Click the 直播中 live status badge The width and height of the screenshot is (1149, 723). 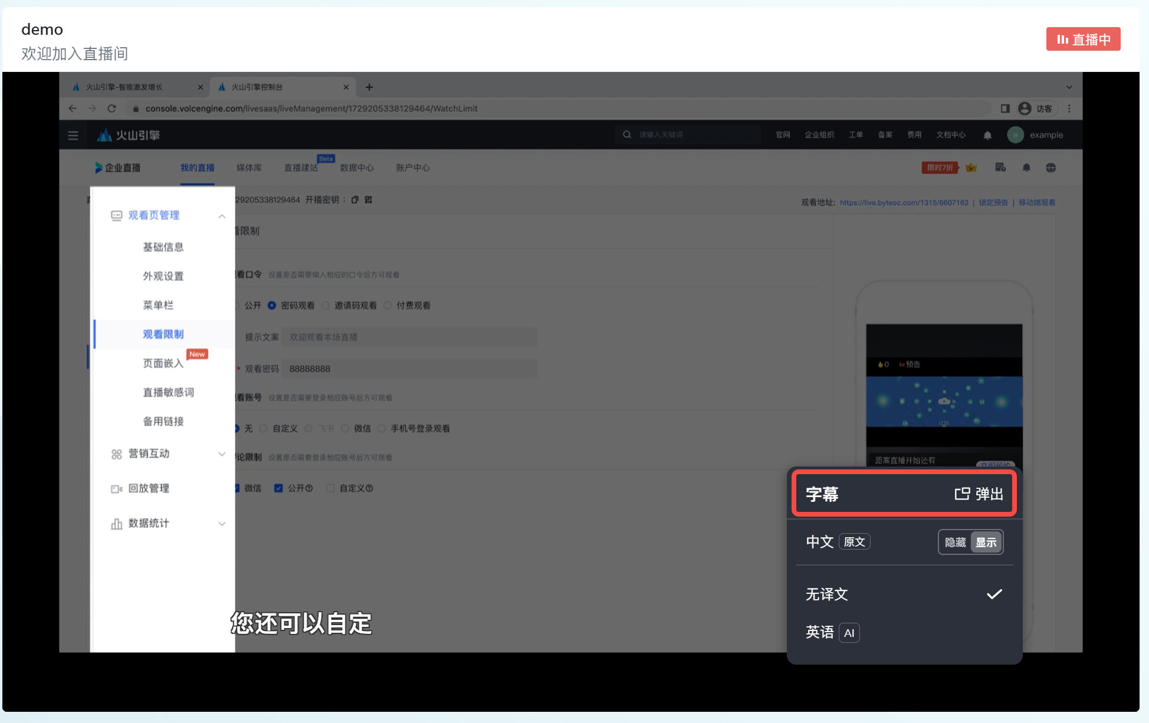[x=1083, y=40]
